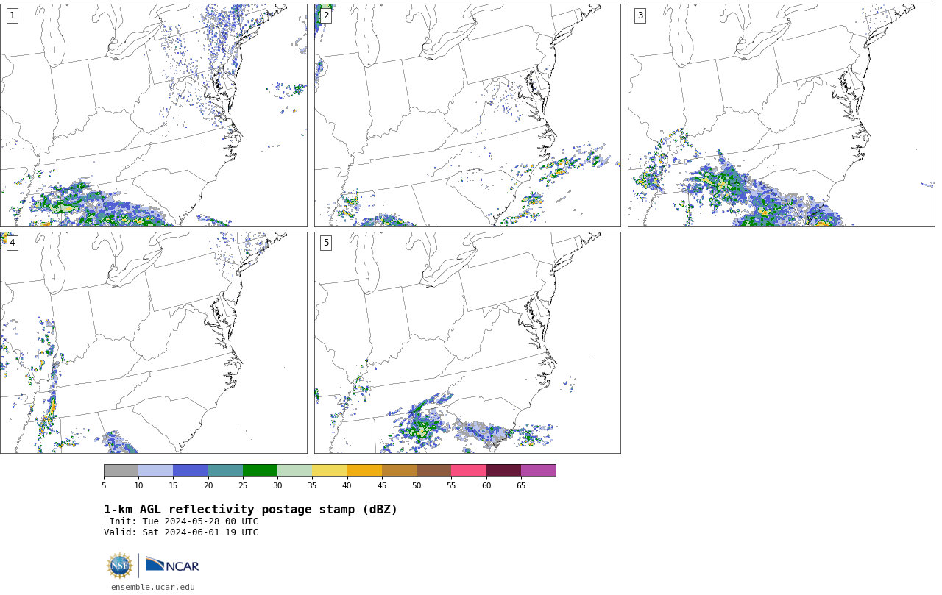Click the teal 20-25 dBZ swatch
The height and width of the screenshot is (595, 942).
[225, 471]
